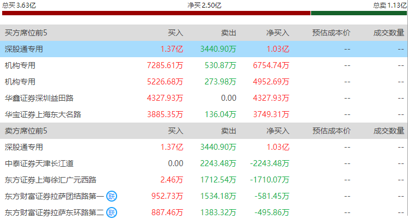408x219 pixels.
Task: Click the 1383.32万 sell amount
Action: coord(218,212)
